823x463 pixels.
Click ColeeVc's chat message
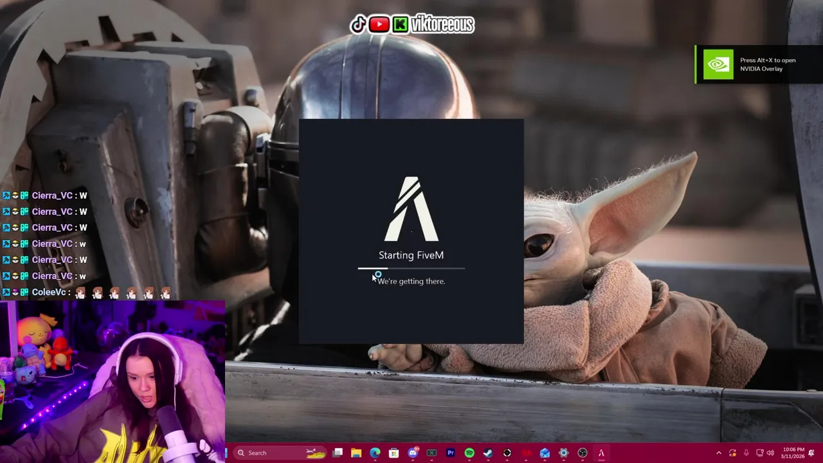pos(87,292)
